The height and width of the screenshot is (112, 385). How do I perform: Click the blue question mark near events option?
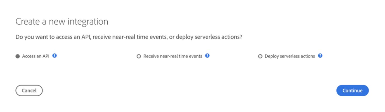click(207, 56)
